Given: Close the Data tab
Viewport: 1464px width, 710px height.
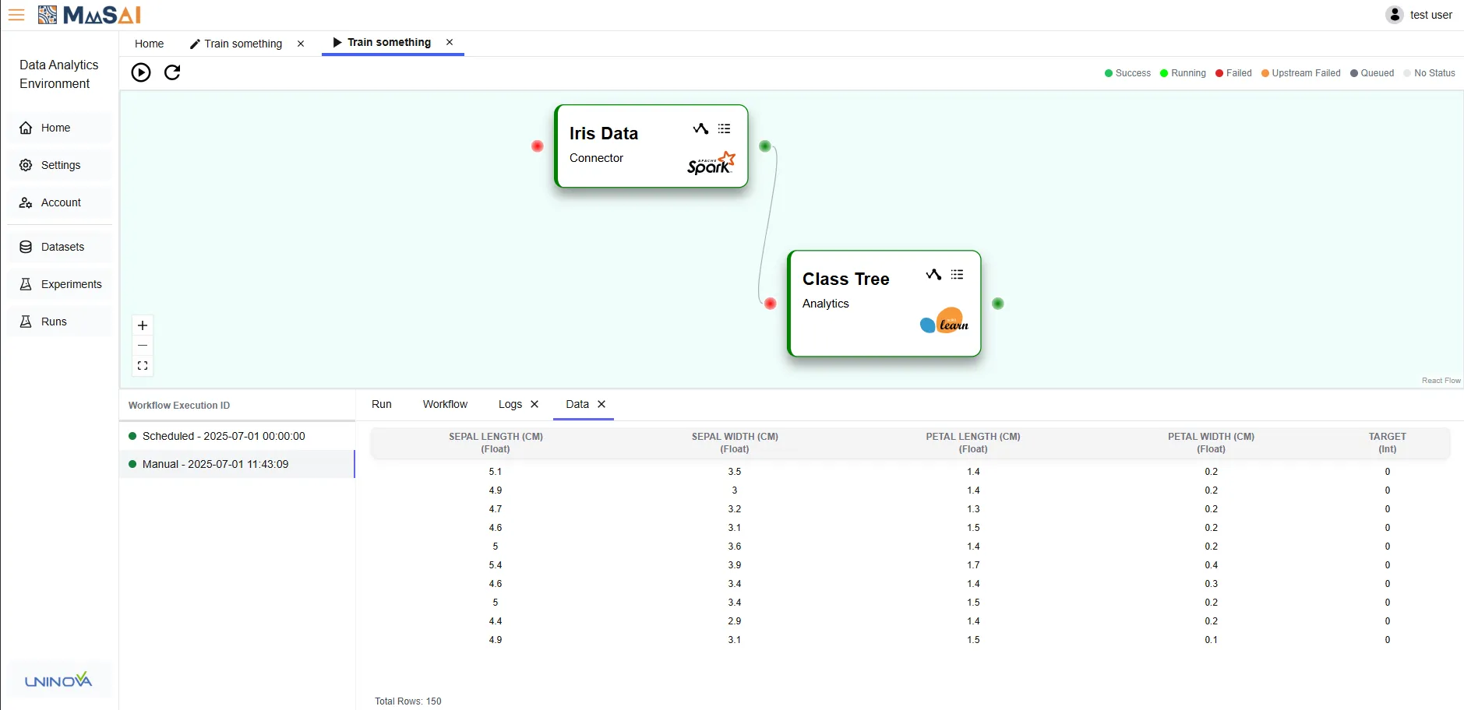Looking at the screenshot, I should pyautogui.click(x=601, y=404).
